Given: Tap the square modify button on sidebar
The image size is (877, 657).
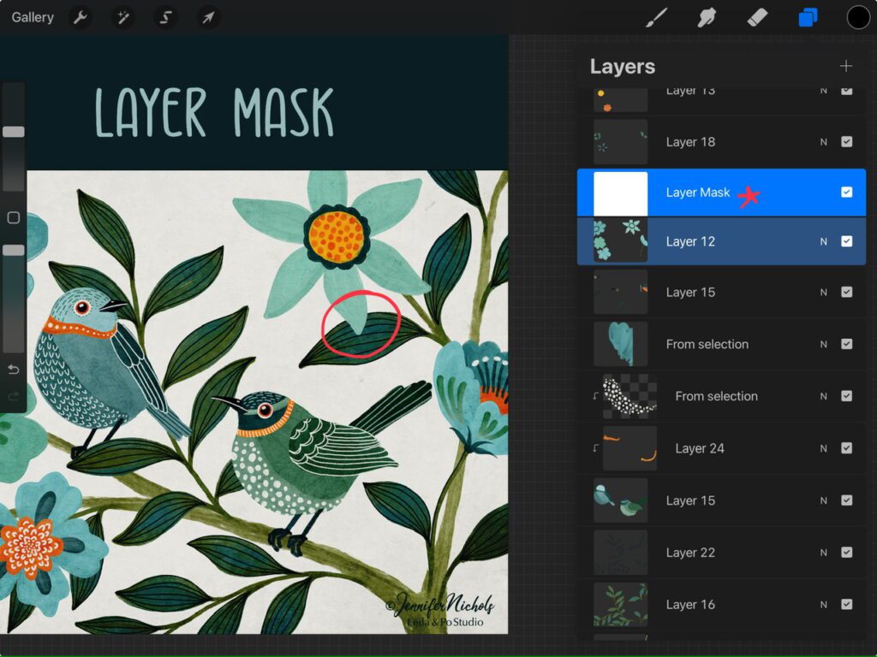Looking at the screenshot, I should [x=14, y=217].
